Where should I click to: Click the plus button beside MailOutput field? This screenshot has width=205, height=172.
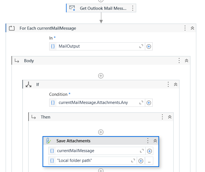(149, 47)
